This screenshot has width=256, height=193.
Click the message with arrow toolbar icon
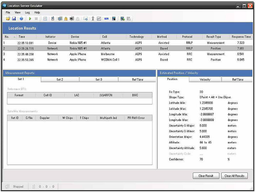click(86, 18)
